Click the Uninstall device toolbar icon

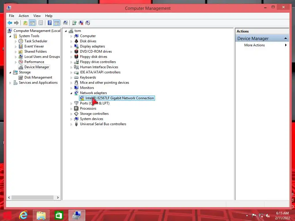click(x=81, y=23)
